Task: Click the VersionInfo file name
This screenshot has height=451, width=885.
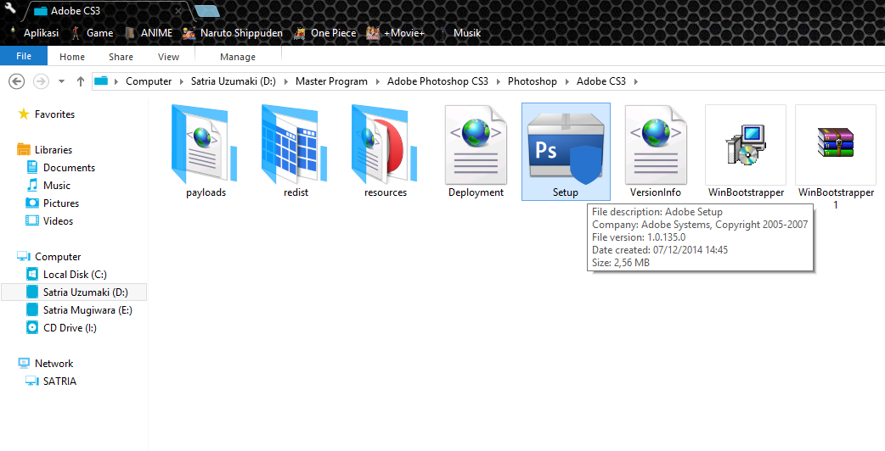Action: pyautogui.click(x=656, y=192)
